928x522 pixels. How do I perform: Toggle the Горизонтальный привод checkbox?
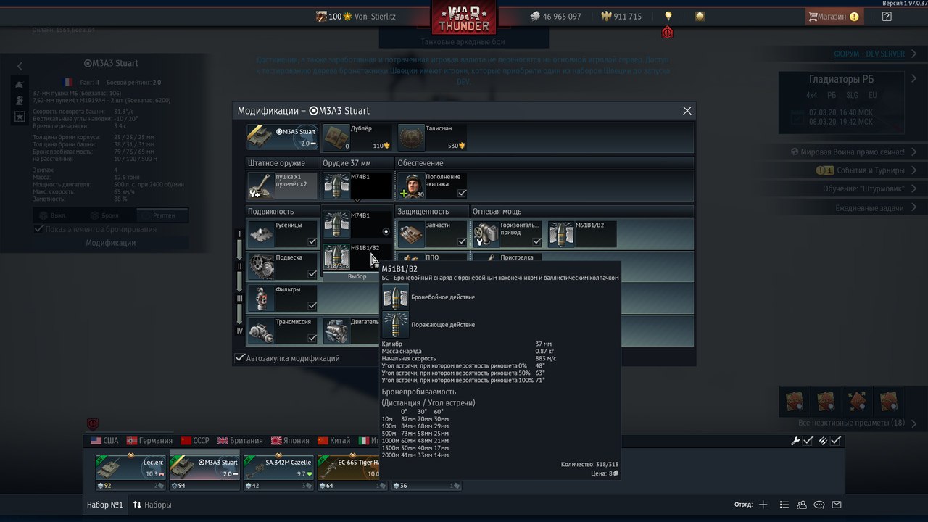click(x=537, y=241)
